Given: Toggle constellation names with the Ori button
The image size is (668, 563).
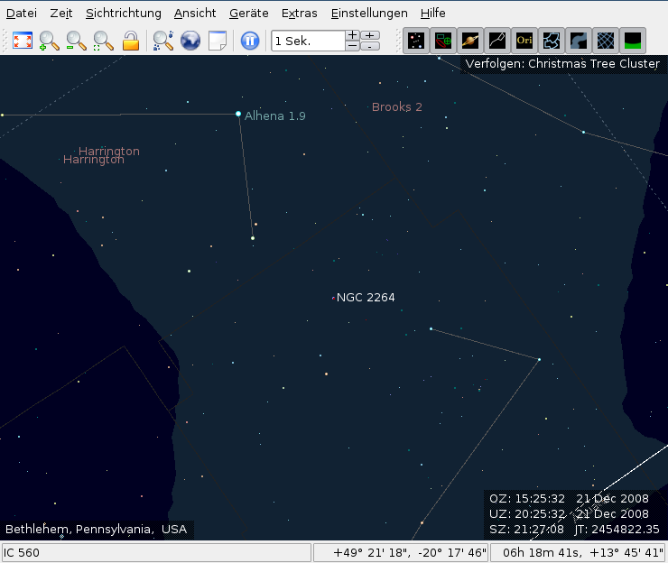Looking at the screenshot, I should click(524, 41).
